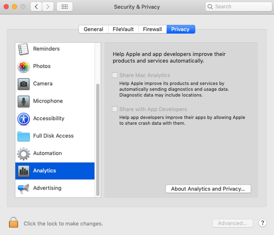Viewport: 274px width, 235px height.
Task: Click the Microphone icon in sidebar
Action: pyautogui.click(x=23, y=101)
